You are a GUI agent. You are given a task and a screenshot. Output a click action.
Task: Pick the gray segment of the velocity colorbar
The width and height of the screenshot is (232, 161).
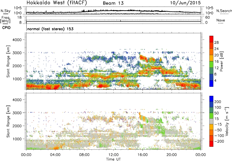[211, 121]
